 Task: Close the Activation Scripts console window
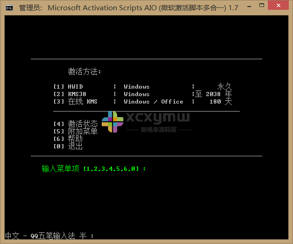(279, 6)
